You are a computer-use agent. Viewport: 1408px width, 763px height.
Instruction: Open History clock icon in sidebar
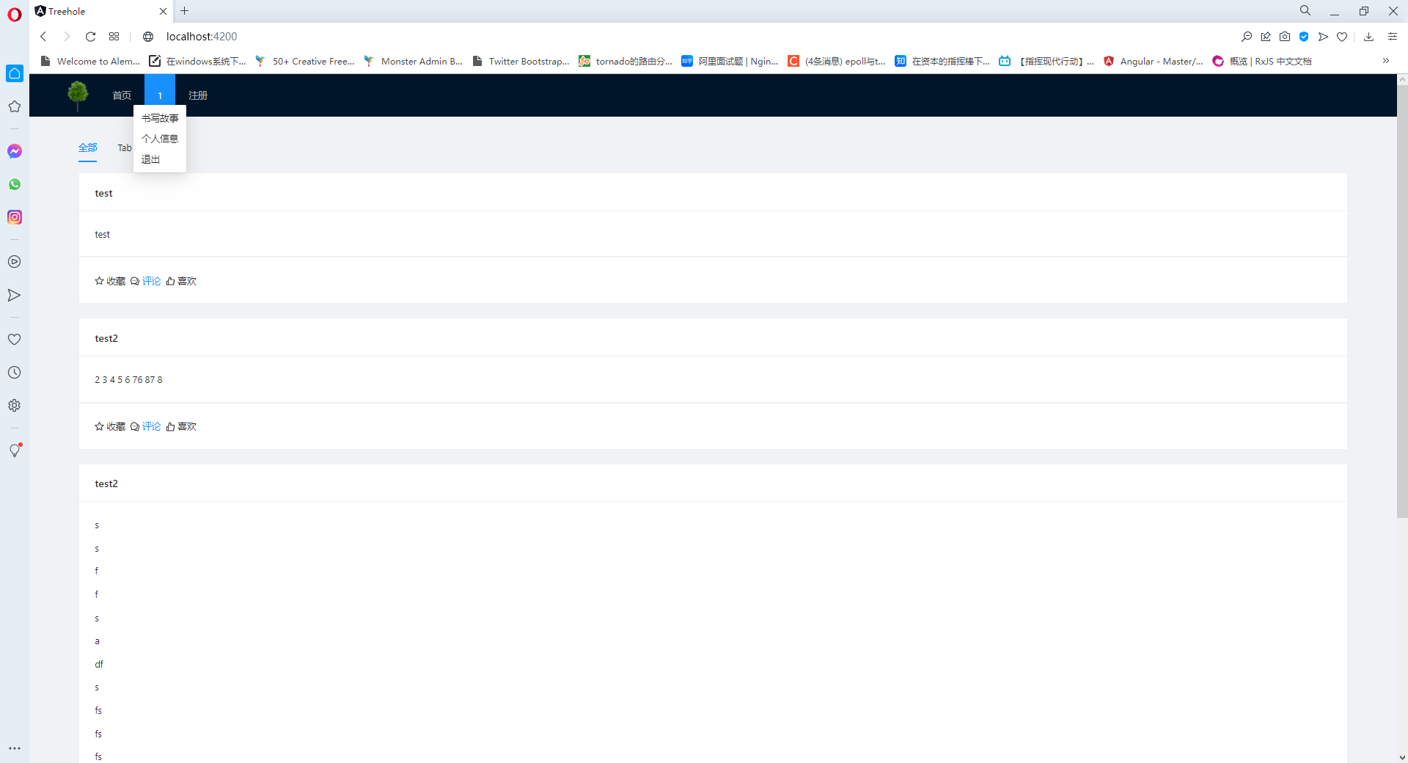point(15,373)
